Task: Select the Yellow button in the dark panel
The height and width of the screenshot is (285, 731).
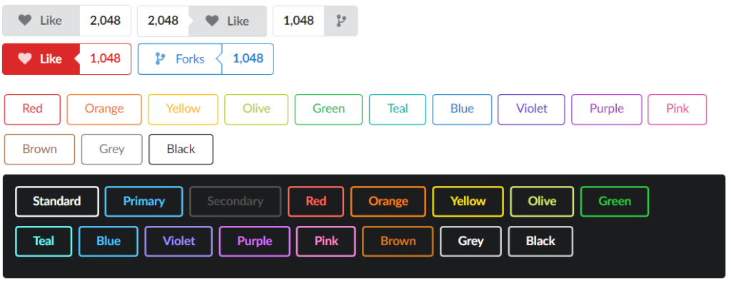Action: (468, 202)
